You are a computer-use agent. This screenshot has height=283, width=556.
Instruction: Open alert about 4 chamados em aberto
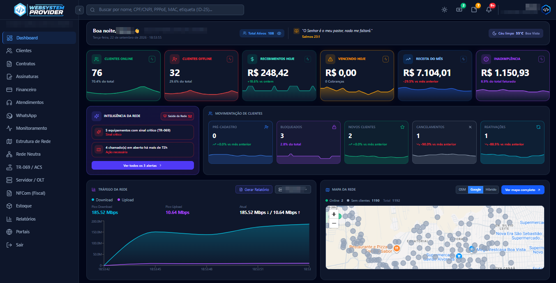(143, 150)
